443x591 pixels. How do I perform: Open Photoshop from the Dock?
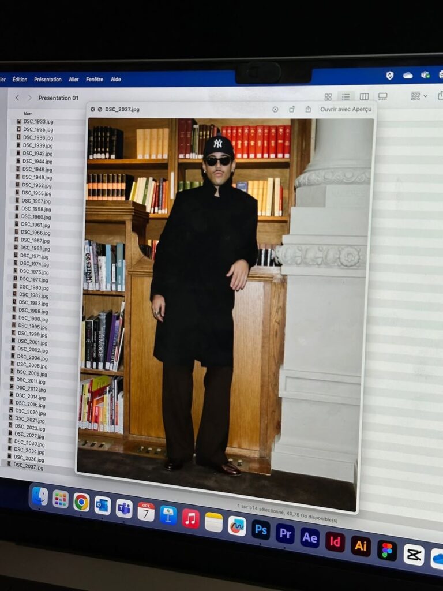point(261,529)
